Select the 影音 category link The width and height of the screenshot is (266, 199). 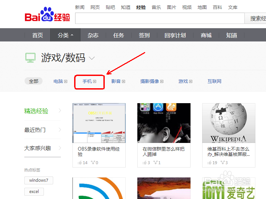coord(116,81)
